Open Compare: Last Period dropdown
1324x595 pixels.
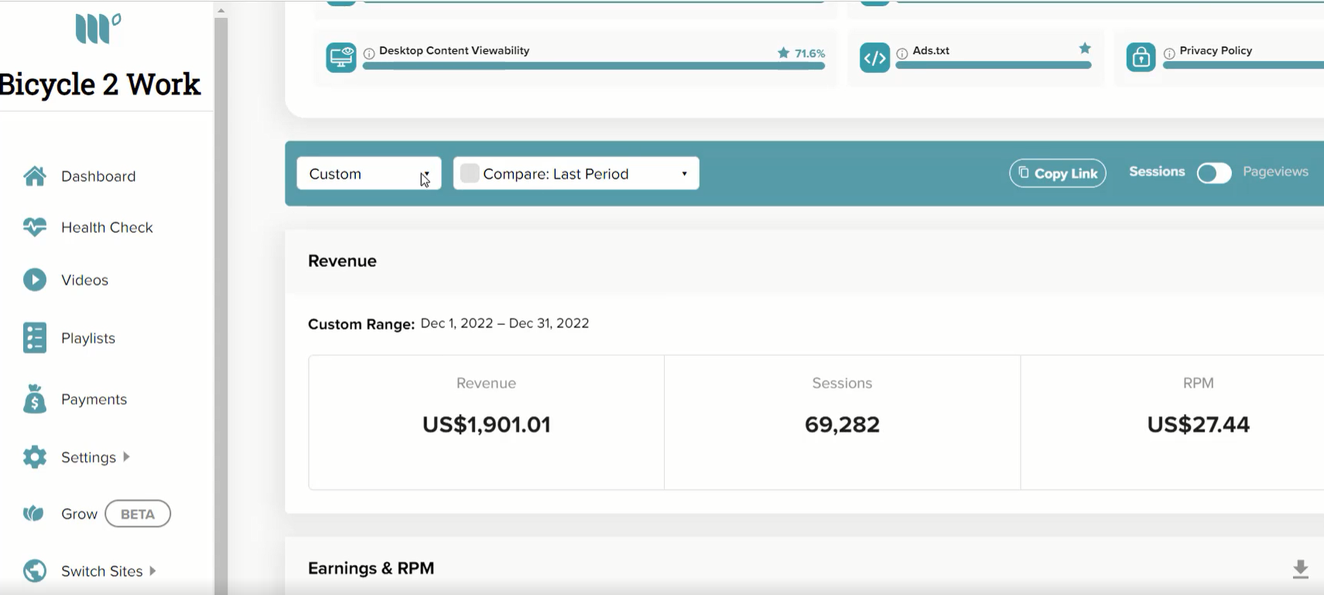click(576, 173)
